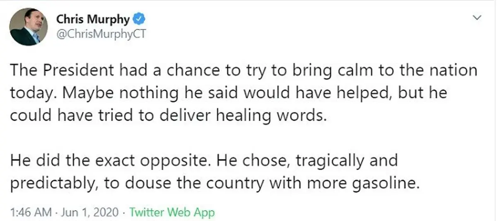
Task: Open the Twitter Web App source link
Action: [172, 213]
